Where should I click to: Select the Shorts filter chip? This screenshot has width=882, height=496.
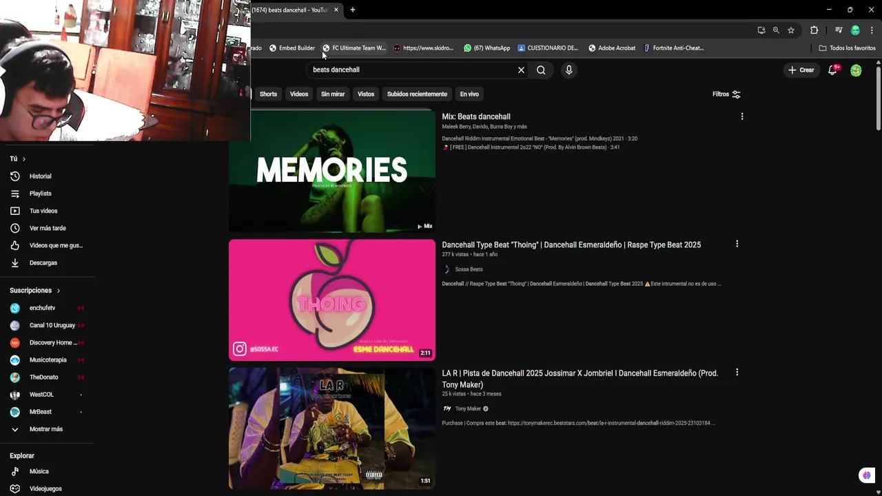[x=268, y=94]
